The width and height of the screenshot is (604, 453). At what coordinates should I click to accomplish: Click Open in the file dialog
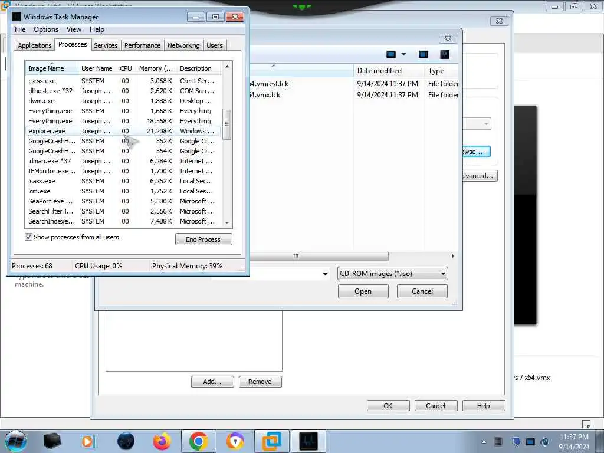coord(363,291)
